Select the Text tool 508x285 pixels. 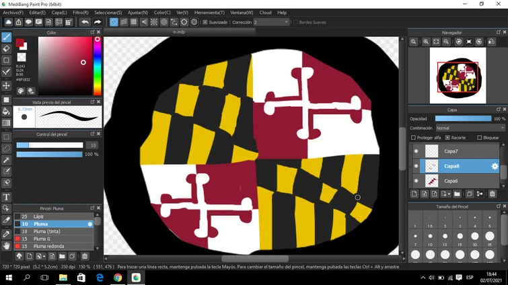pos(6,197)
